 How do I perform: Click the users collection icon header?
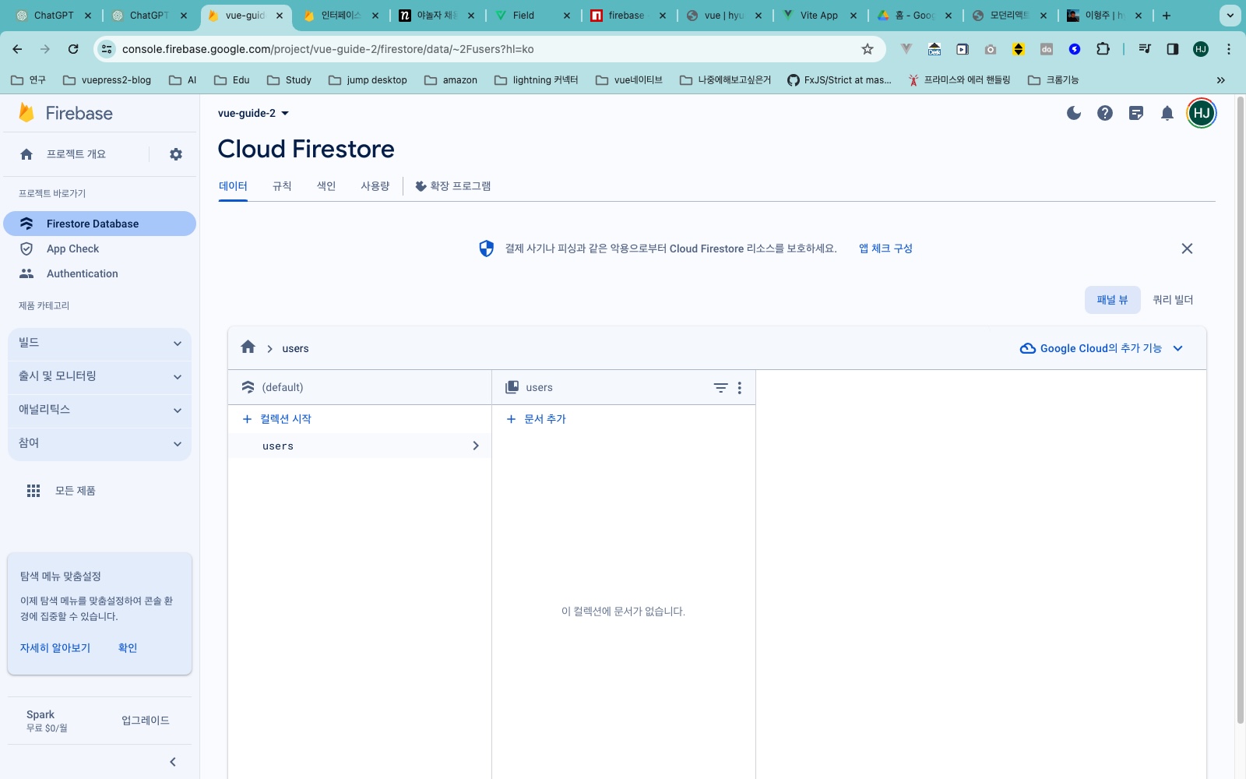[x=512, y=387]
